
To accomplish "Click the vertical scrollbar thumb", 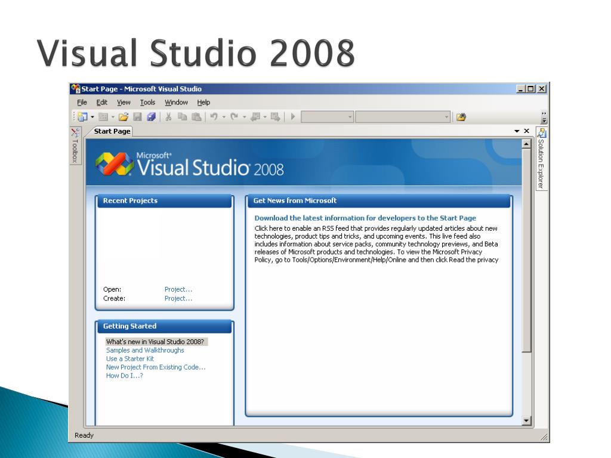I will tap(526, 250).
